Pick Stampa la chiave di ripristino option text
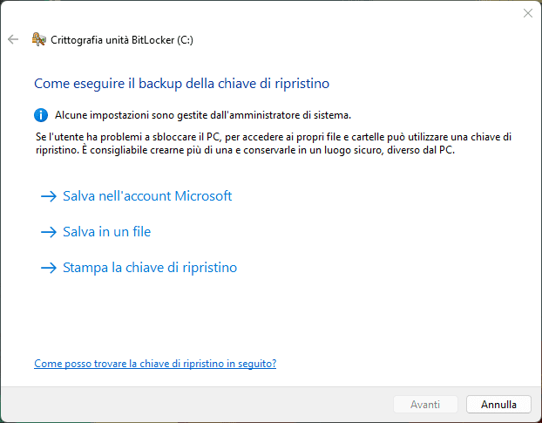This screenshot has height=423, width=542. (x=150, y=268)
